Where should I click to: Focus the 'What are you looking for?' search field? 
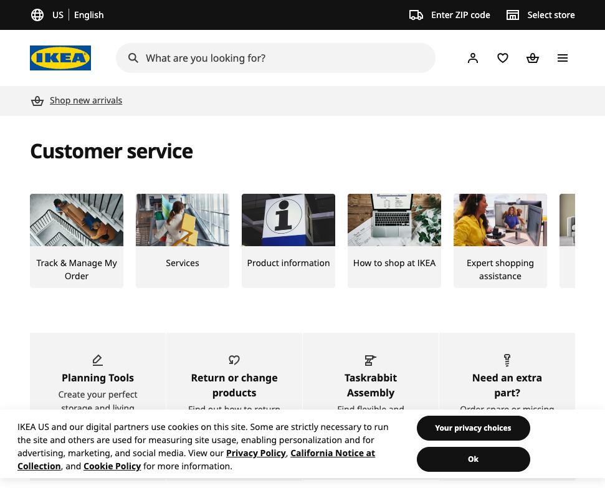(x=275, y=58)
